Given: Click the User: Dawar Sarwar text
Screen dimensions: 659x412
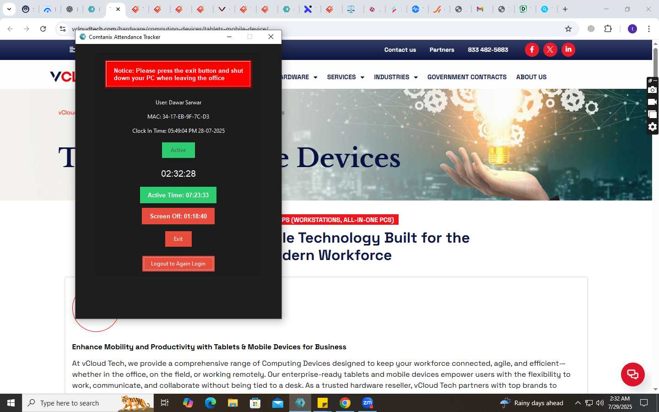Looking at the screenshot, I should tap(178, 103).
